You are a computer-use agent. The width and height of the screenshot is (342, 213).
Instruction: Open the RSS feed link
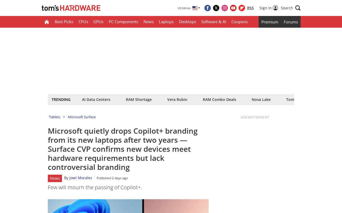pos(250,8)
